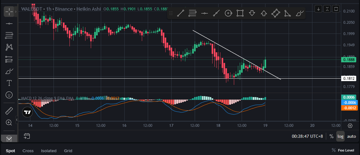Select brush in favorites toolbar
This screenshot has width=360, height=155.
299,13
